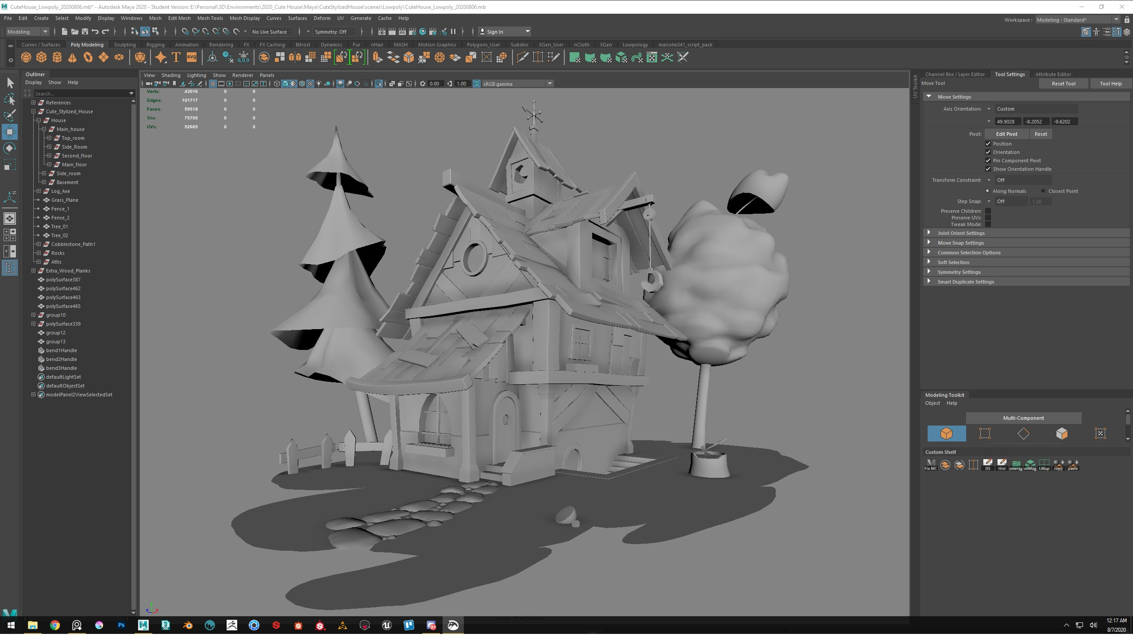Viewport: 1133px width, 641px height.
Task: Open the Workspace Modeling - Standard dropdown
Action: pyautogui.click(x=1077, y=19)
